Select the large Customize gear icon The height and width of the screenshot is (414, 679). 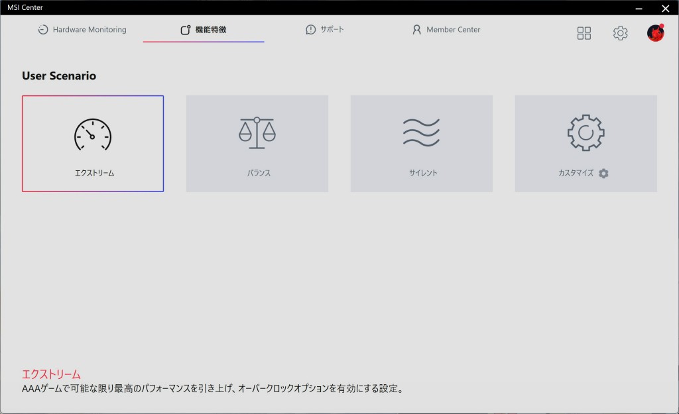pos(586,133)
